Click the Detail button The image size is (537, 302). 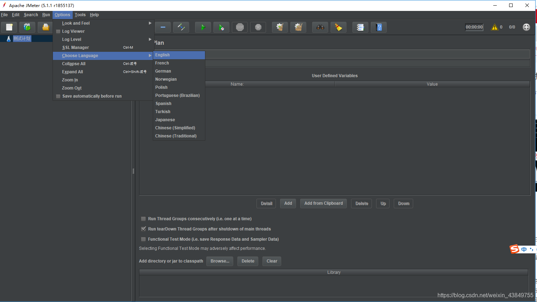[x=266, y=203]
